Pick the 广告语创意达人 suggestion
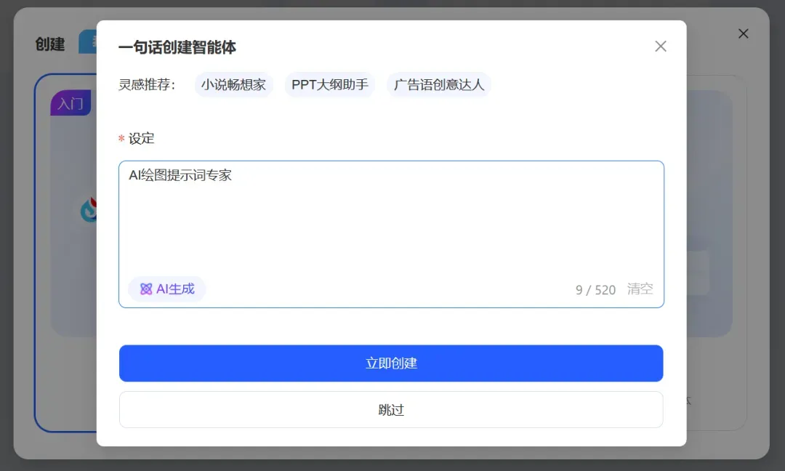This screenshot has width=785, height=471. pyautogui.click(x=438, y=84)
